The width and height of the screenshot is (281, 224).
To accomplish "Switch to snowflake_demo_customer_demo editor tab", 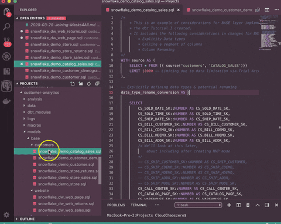I will click(219, 10).
